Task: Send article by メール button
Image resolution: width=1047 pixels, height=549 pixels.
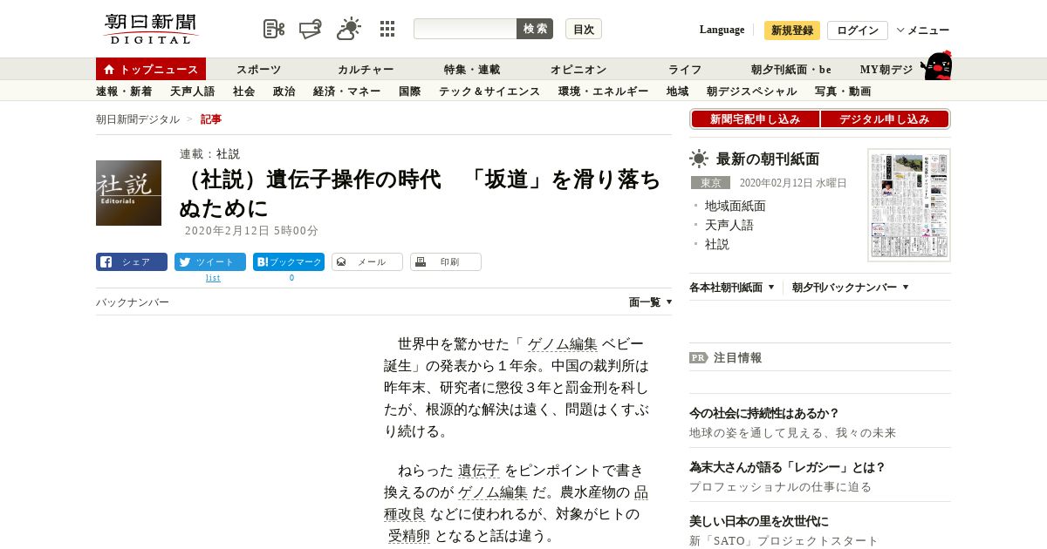Action: (x=367, y=261)
